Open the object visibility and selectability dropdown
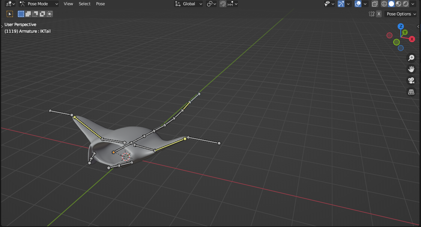Screen dimensions: 421x227 [329, 4]
